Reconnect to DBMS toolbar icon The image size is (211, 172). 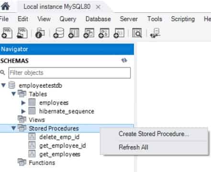(x=155, y=33)
